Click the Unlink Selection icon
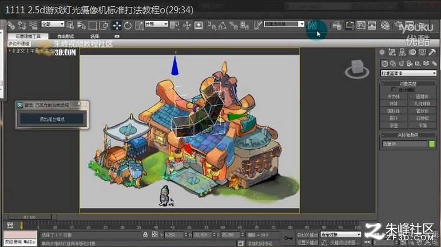 (22, 26)
